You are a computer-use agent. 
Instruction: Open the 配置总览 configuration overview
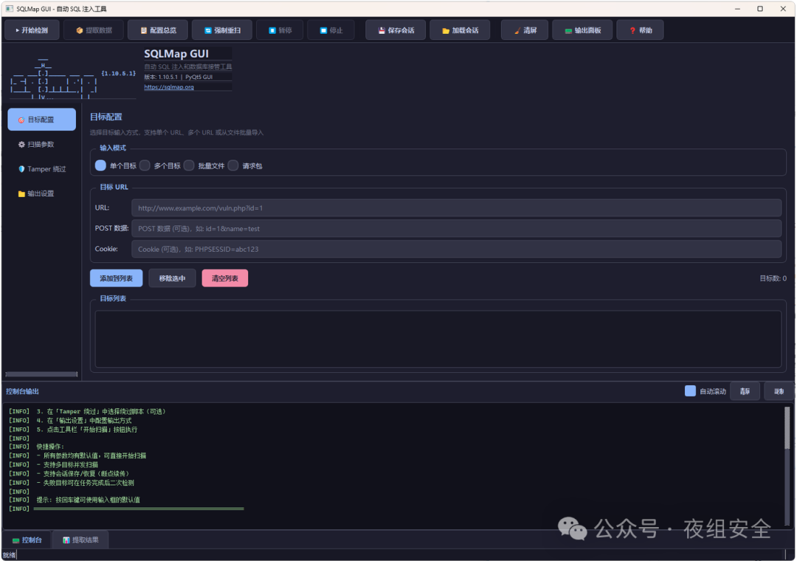(158, 30)
